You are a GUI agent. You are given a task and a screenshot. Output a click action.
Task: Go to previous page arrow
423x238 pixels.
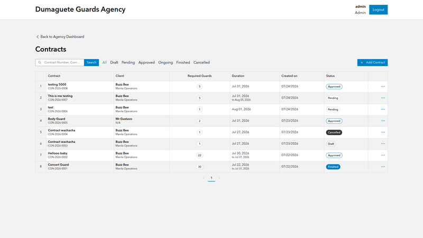click(x=204, y=178)
